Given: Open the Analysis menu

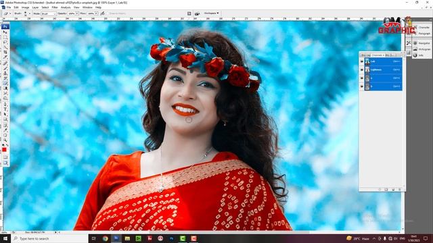Looking at the screenshot, I should (66, 7).
